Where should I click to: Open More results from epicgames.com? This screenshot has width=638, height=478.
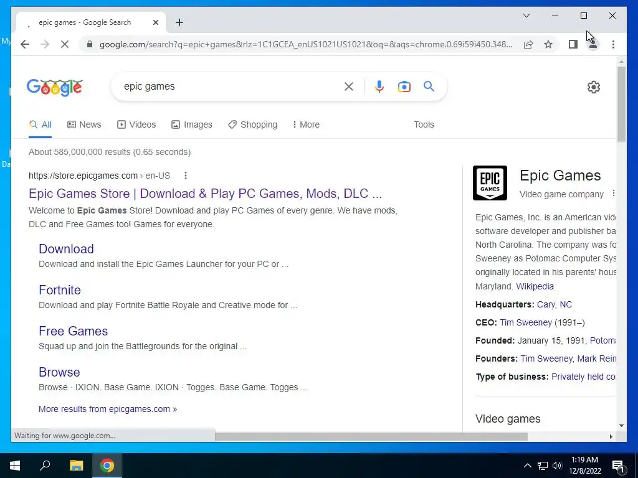108,409
